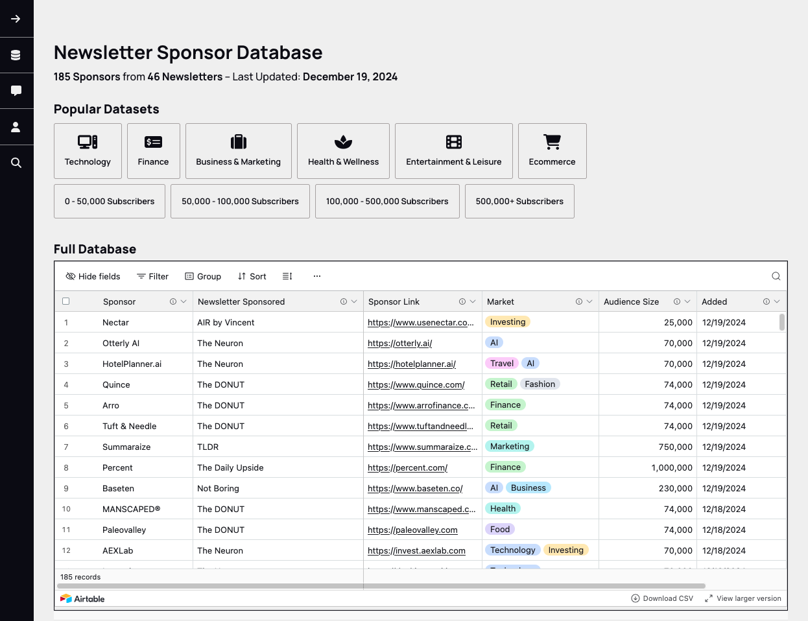Click Sponsor Link column info icon
This screenshot has width=808, height=621.
pos(462,301)
